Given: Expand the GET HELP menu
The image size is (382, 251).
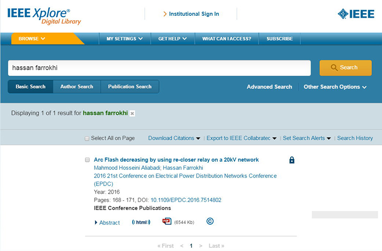Looking at the screenshot, I should coord(172,39).
